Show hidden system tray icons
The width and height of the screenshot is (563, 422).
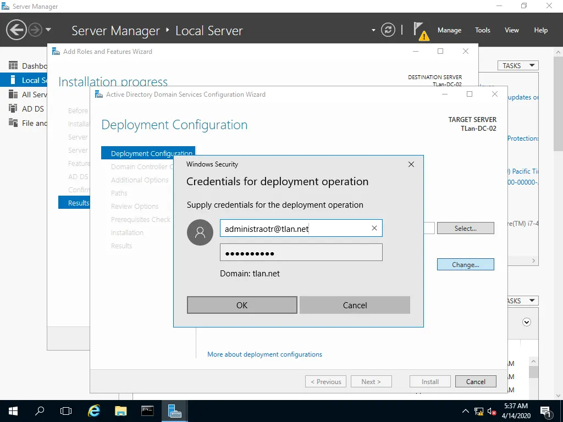click(465, 411)
